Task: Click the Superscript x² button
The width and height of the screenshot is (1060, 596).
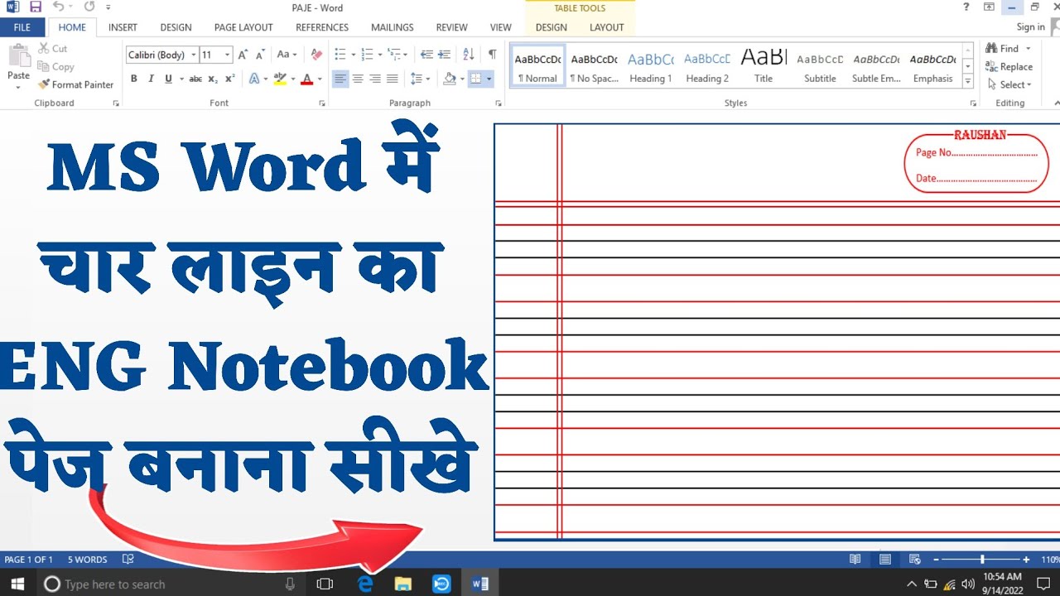Action: (230, 79)
